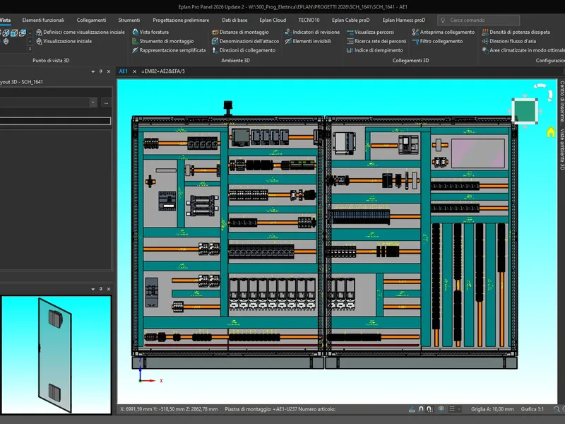565x424 pixels.
Task: Show Distanze di montaggio clearances
Action: 240,32
